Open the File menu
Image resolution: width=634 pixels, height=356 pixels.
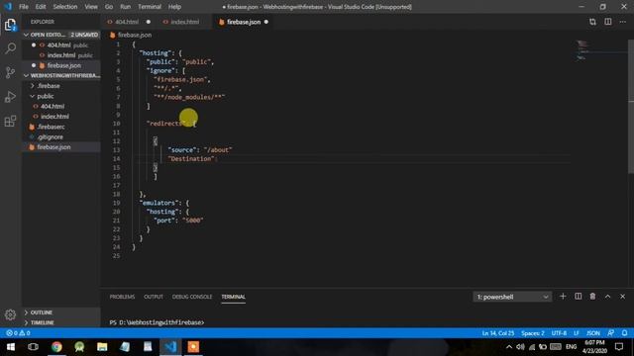(24, 7)
